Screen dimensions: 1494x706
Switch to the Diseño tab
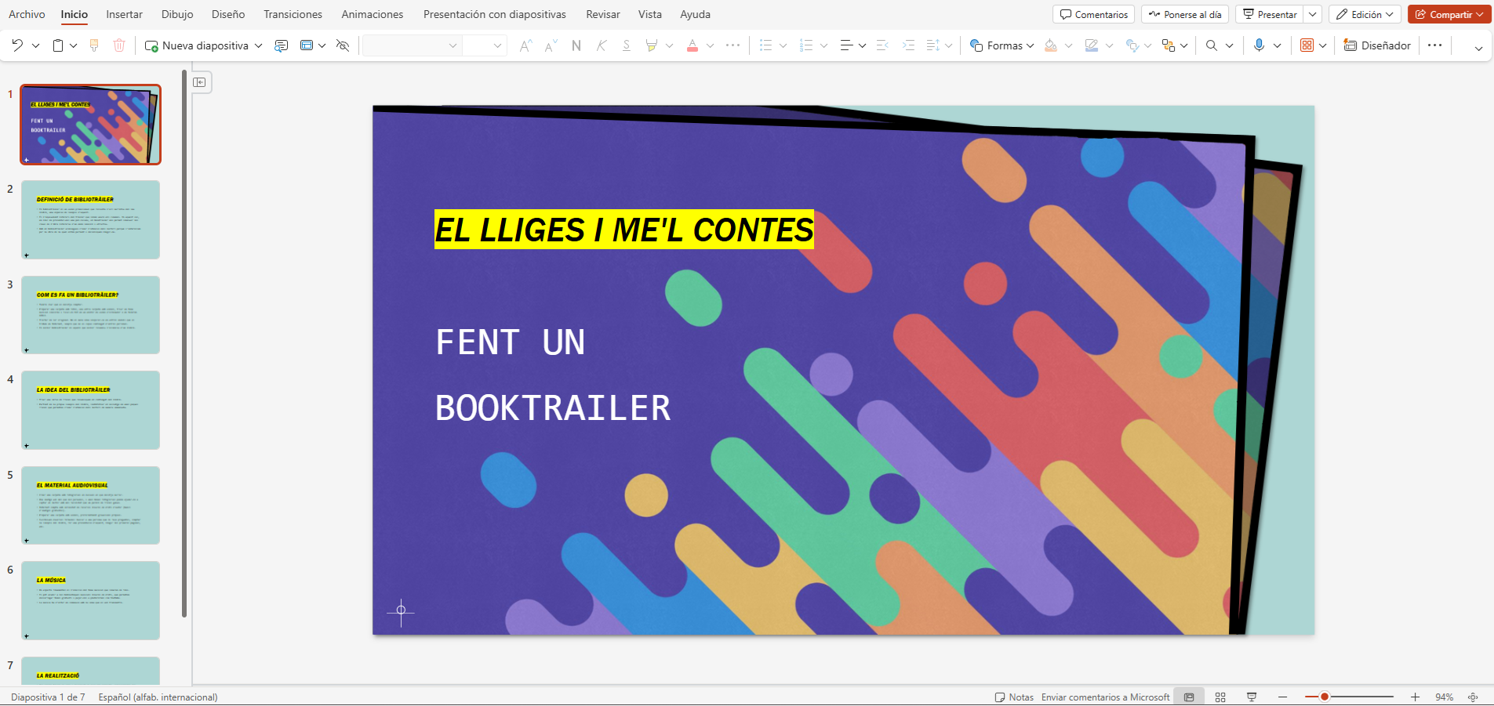(x=228, y=14)
